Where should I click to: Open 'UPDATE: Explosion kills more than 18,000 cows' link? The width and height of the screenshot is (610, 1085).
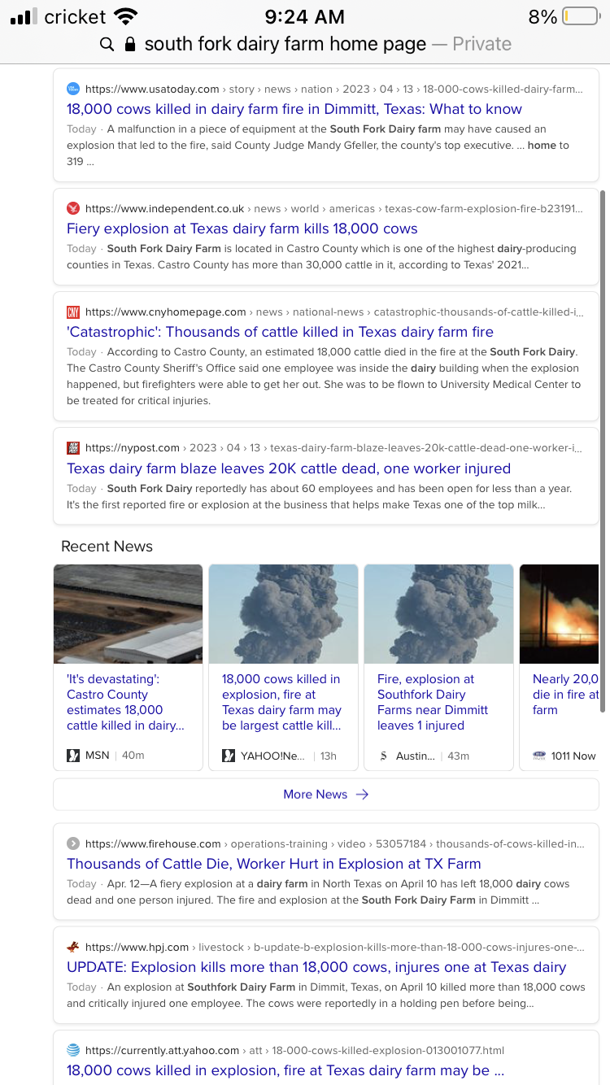coord(316,967)
